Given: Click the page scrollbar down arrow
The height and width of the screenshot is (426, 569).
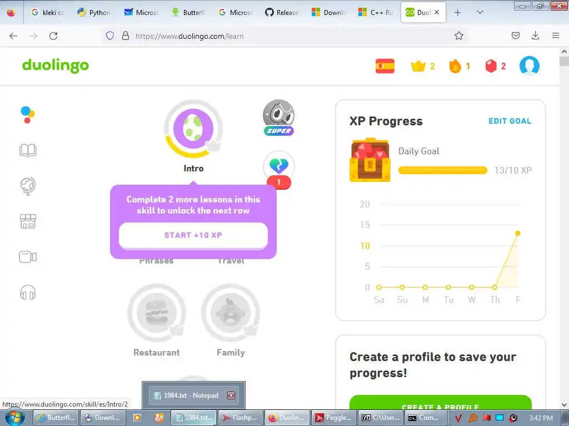Looking at the screenshot, I should [565, 404].
